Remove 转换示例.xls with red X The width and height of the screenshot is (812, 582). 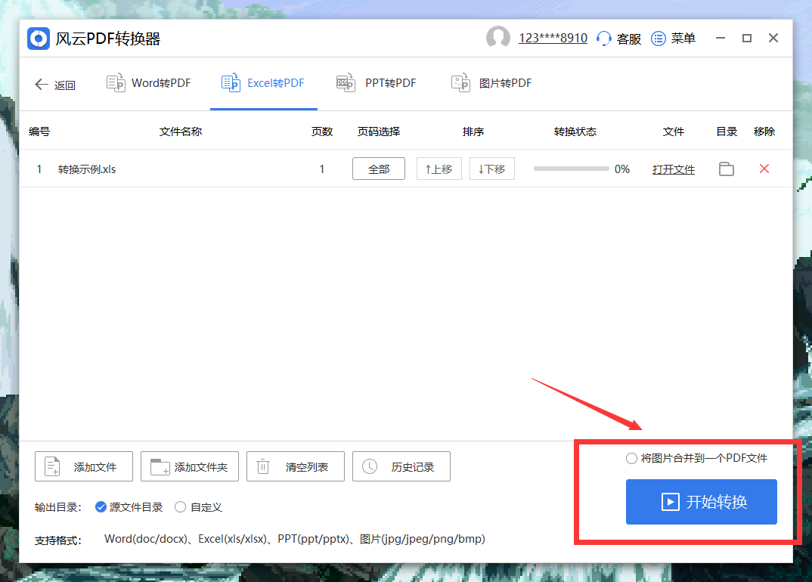tap(764, 169)
